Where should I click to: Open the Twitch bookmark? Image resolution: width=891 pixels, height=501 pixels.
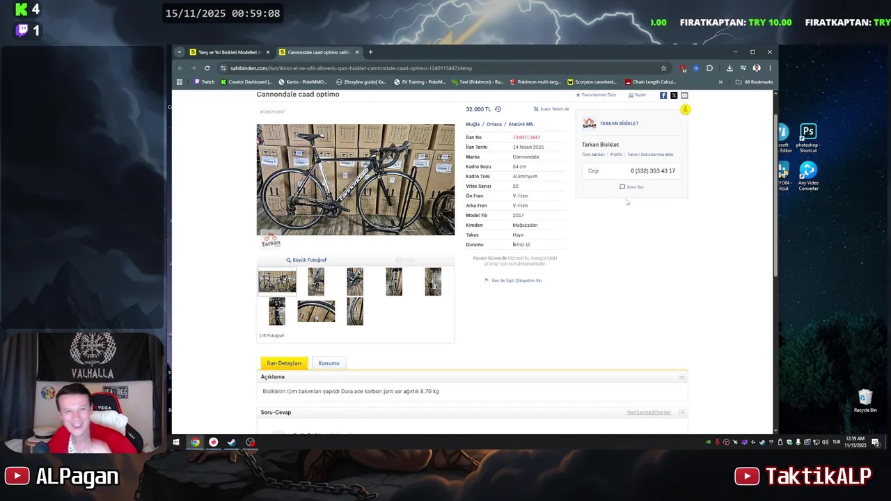pyautogui.click(x=204, y=82)
